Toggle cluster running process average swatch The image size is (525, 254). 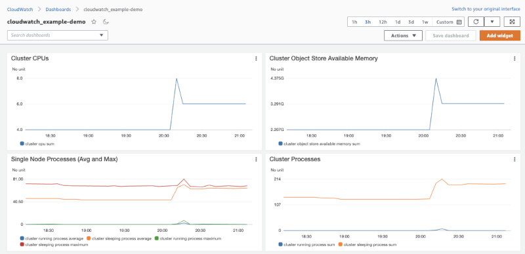click(22, 239)
